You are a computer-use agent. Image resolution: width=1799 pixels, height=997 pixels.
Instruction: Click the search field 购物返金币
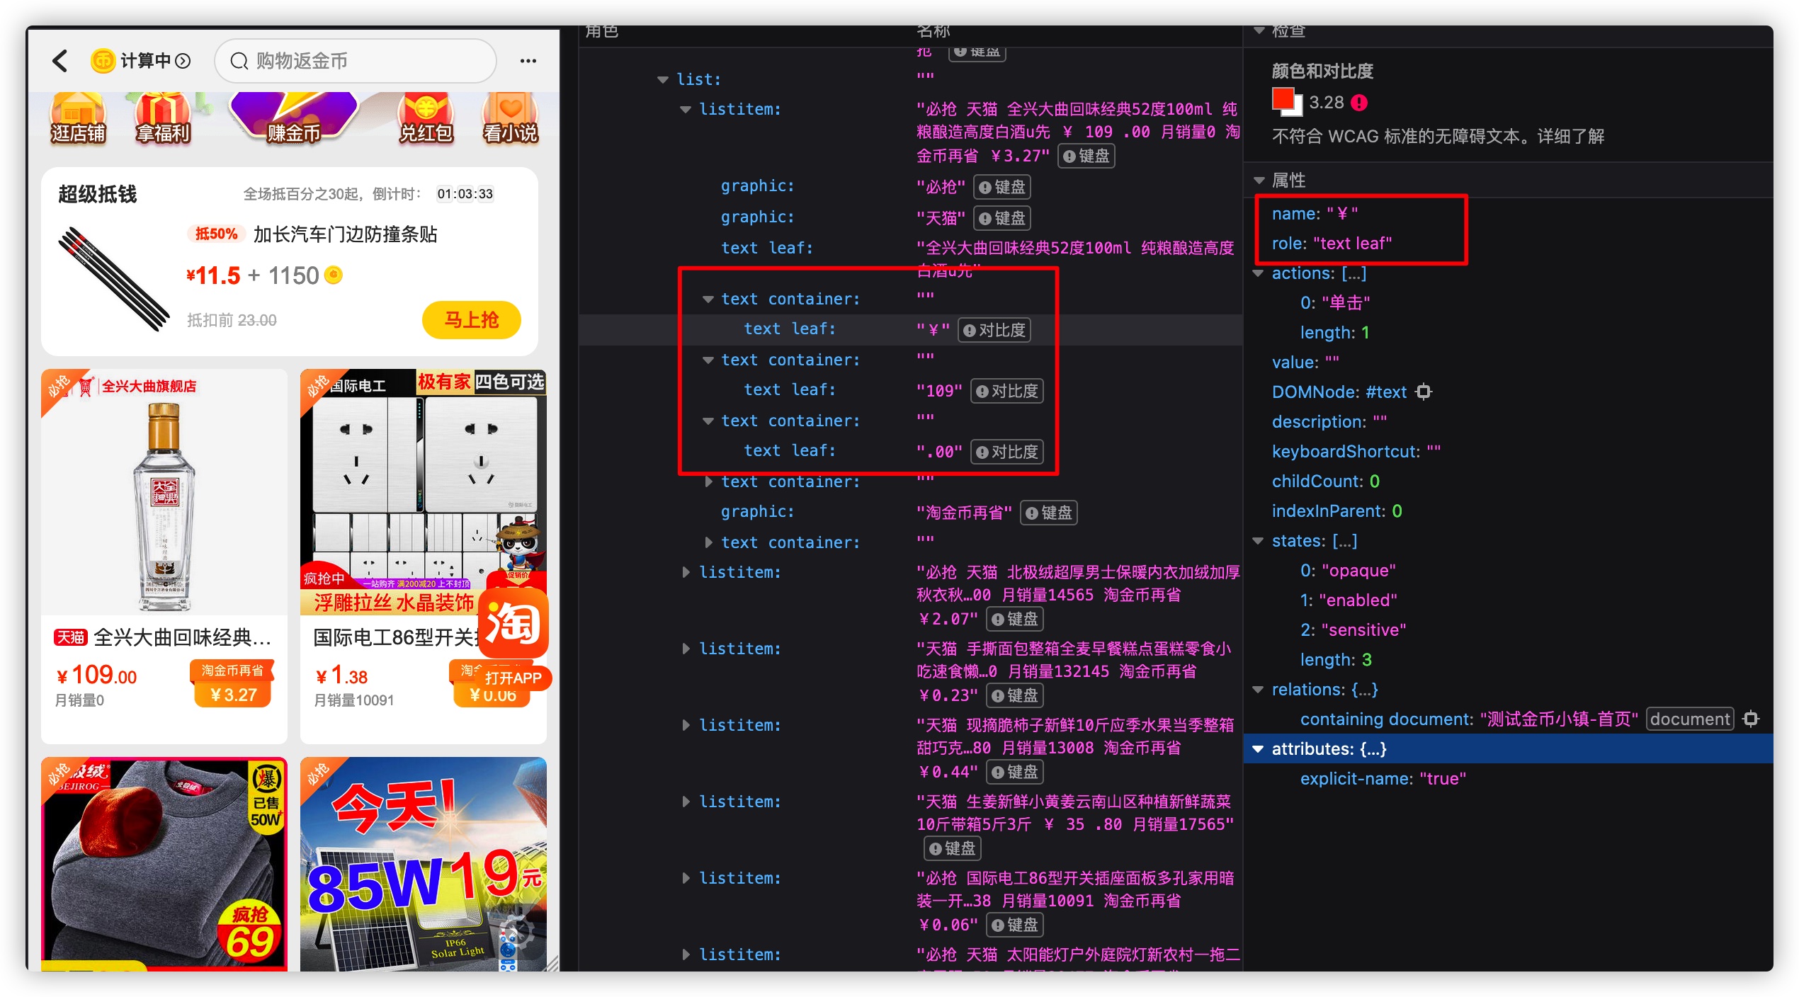pyautogui.click(x=356, y=61)
